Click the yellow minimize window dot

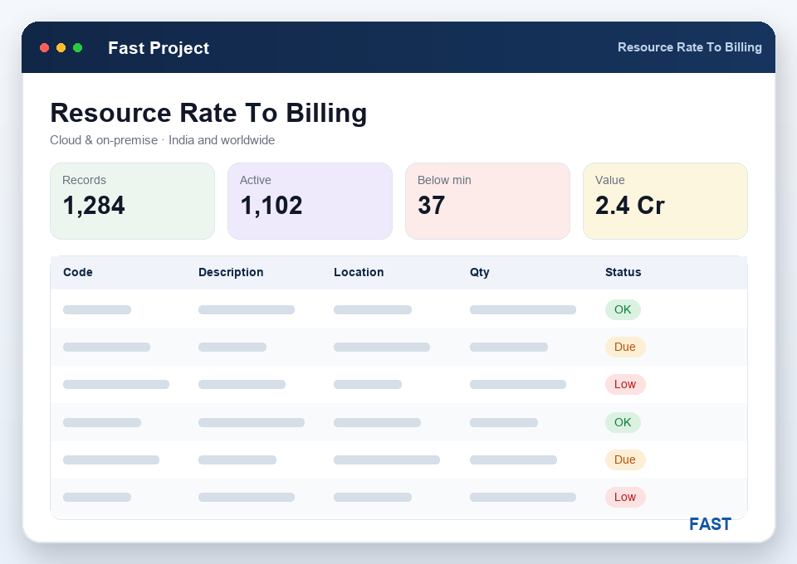pos(61,48)
